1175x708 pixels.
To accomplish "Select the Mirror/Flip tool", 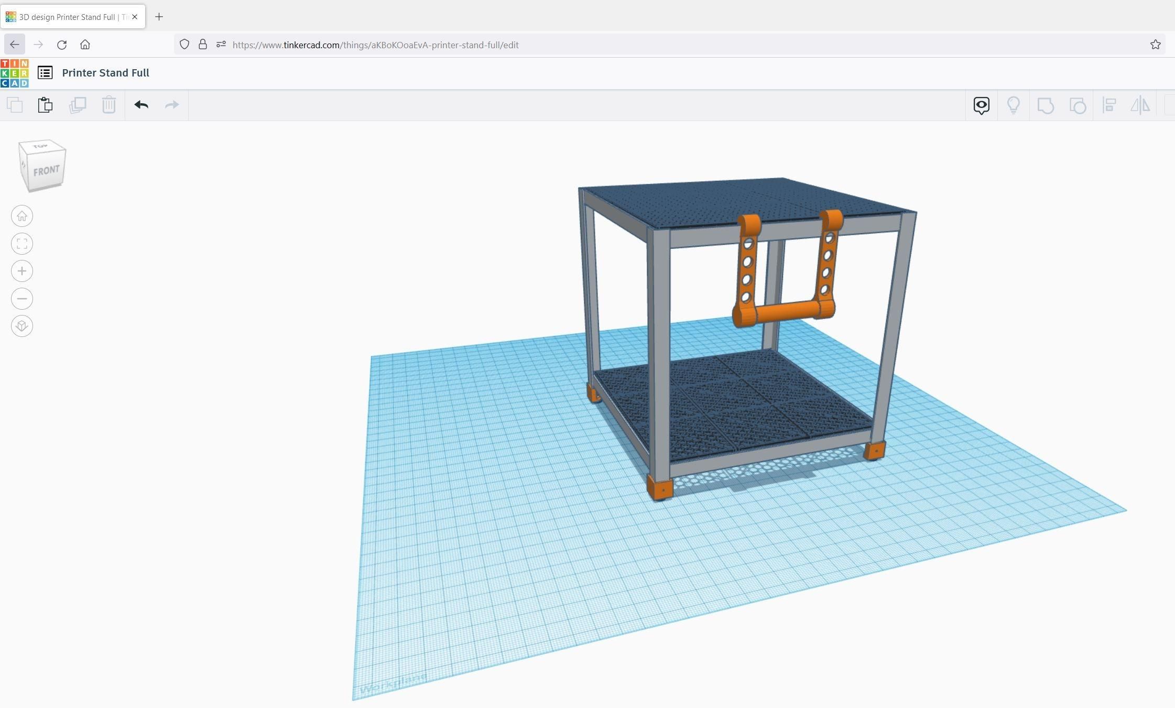I will [1140, 105].
